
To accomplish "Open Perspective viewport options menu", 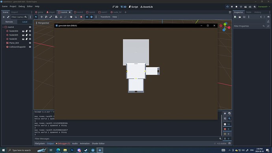I will [x=42, y=23].
